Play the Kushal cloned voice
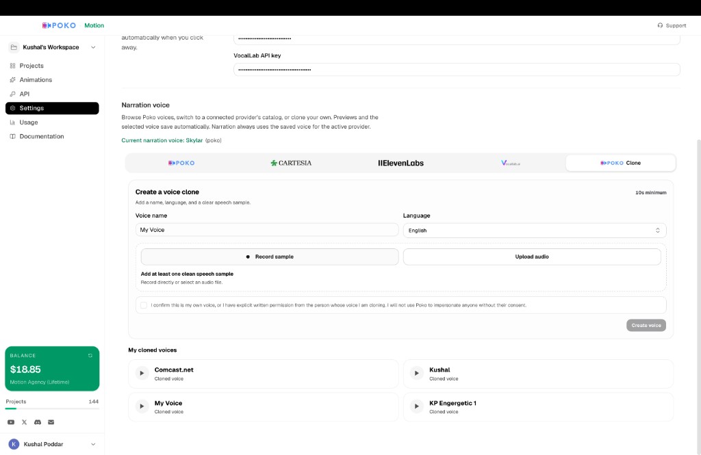The width and height of the screenshot is (701, 455). click(x=416, y=373)
